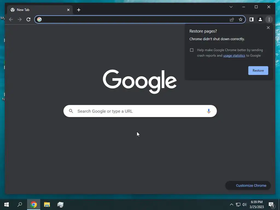
Task: Open the Windows Start menu
Action: tap(7, 205)
